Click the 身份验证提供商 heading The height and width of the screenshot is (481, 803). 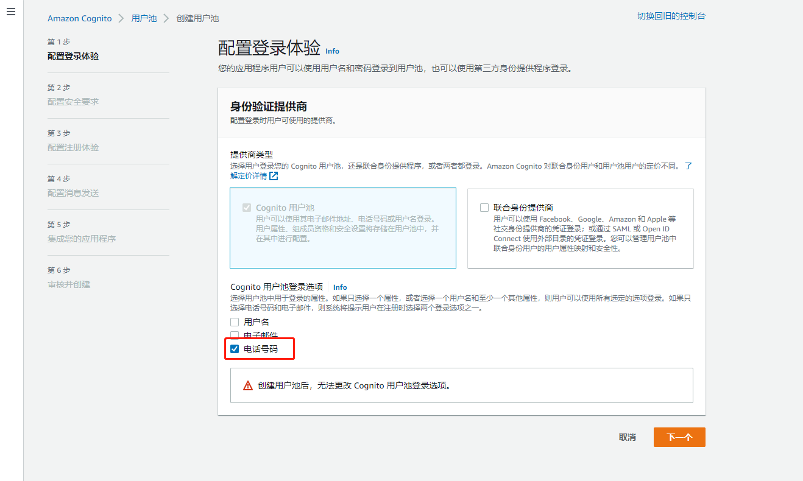(269, 107)
